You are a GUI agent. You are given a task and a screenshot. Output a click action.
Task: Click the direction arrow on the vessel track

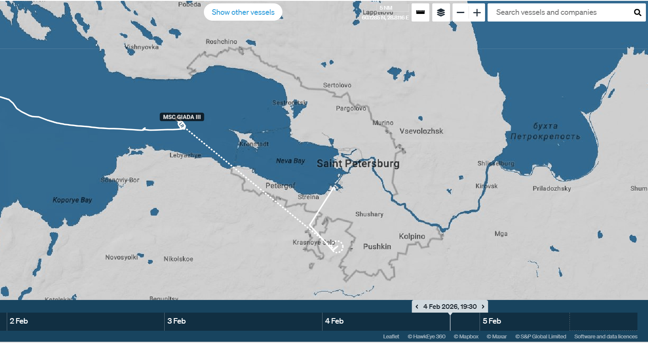[x=144, y=130]
